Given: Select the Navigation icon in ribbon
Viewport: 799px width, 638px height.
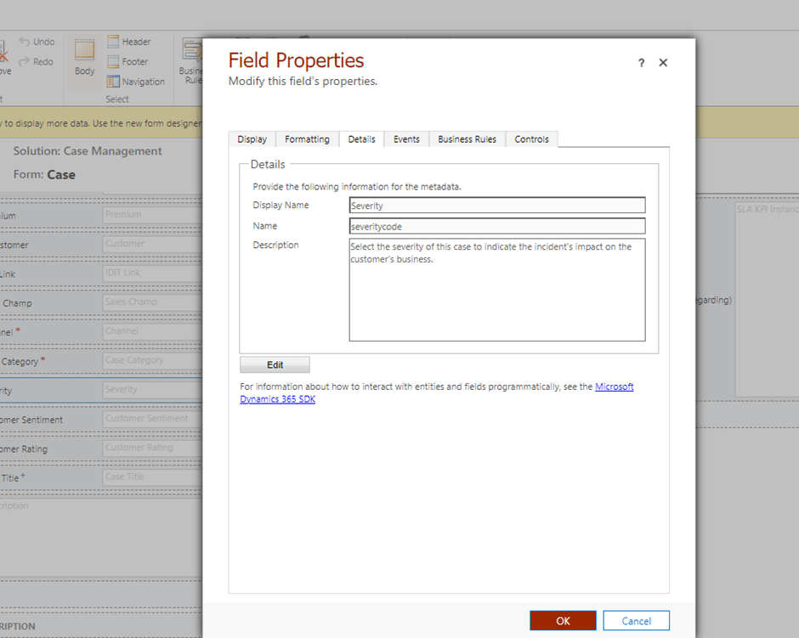Looking at the screenshot, I should pyautogui.click(x=114, y=82).
